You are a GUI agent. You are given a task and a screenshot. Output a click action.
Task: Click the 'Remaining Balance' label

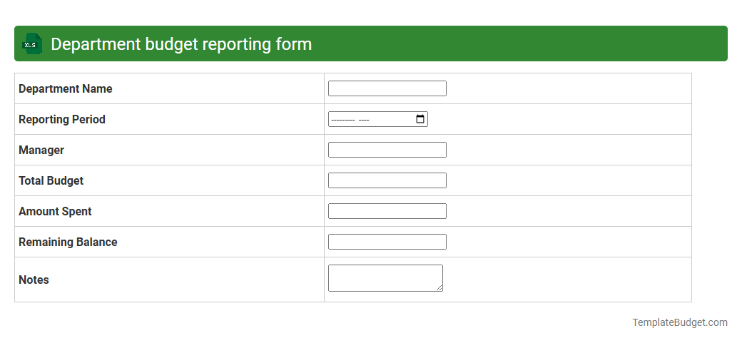point(68,242)
